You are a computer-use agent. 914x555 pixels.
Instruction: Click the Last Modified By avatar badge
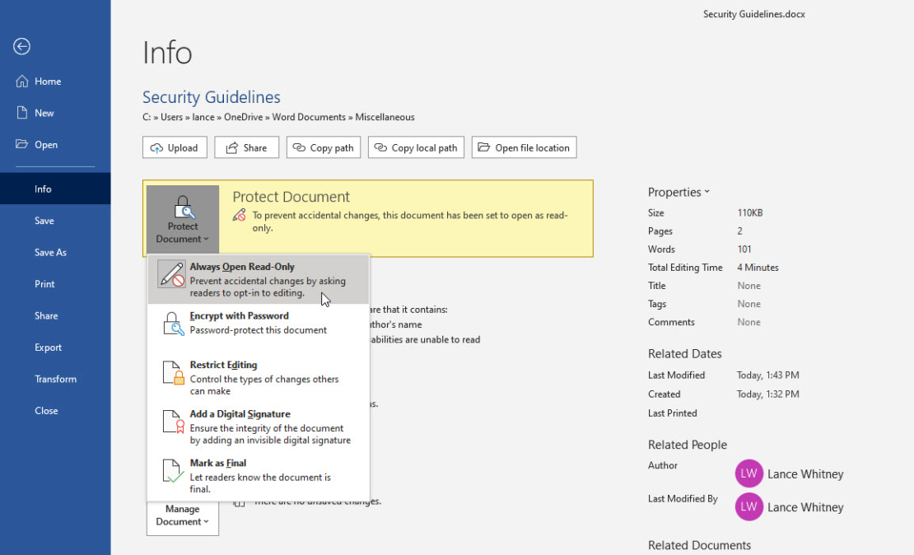(x=749, y=506)
